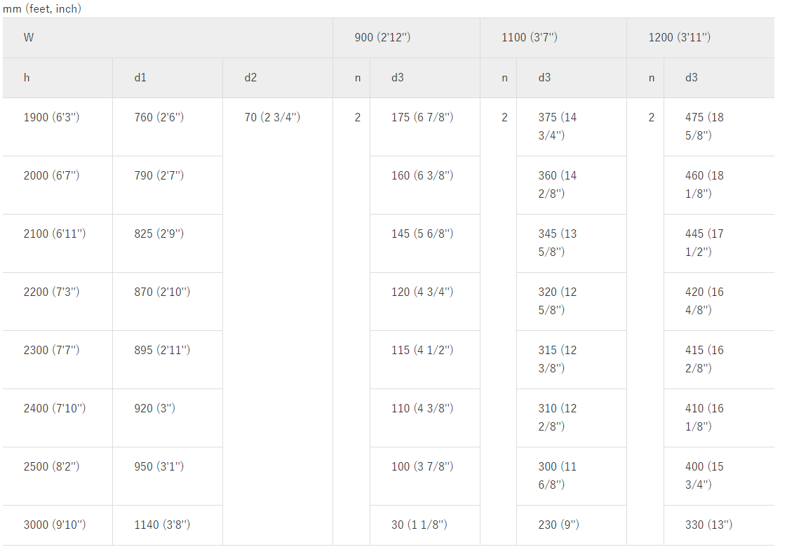Click the 760 (2'6'') d1 value
This screenshot has width=787, height=547.
159,118
